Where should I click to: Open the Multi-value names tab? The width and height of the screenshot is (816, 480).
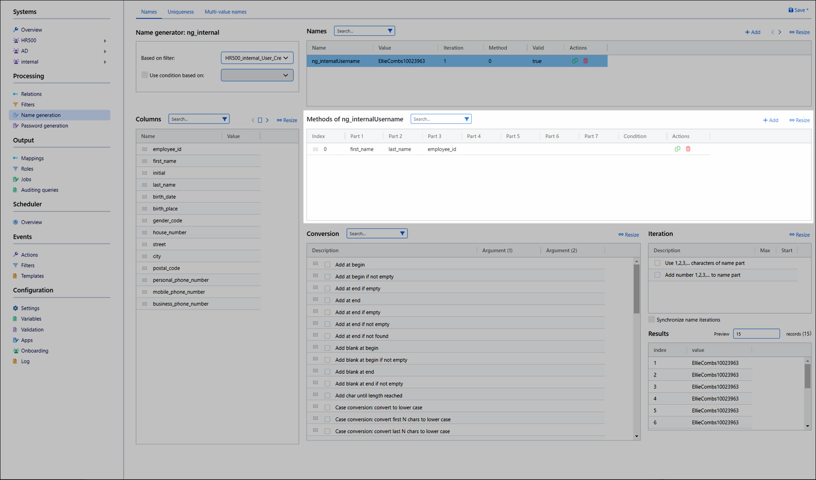pos(225,12)
